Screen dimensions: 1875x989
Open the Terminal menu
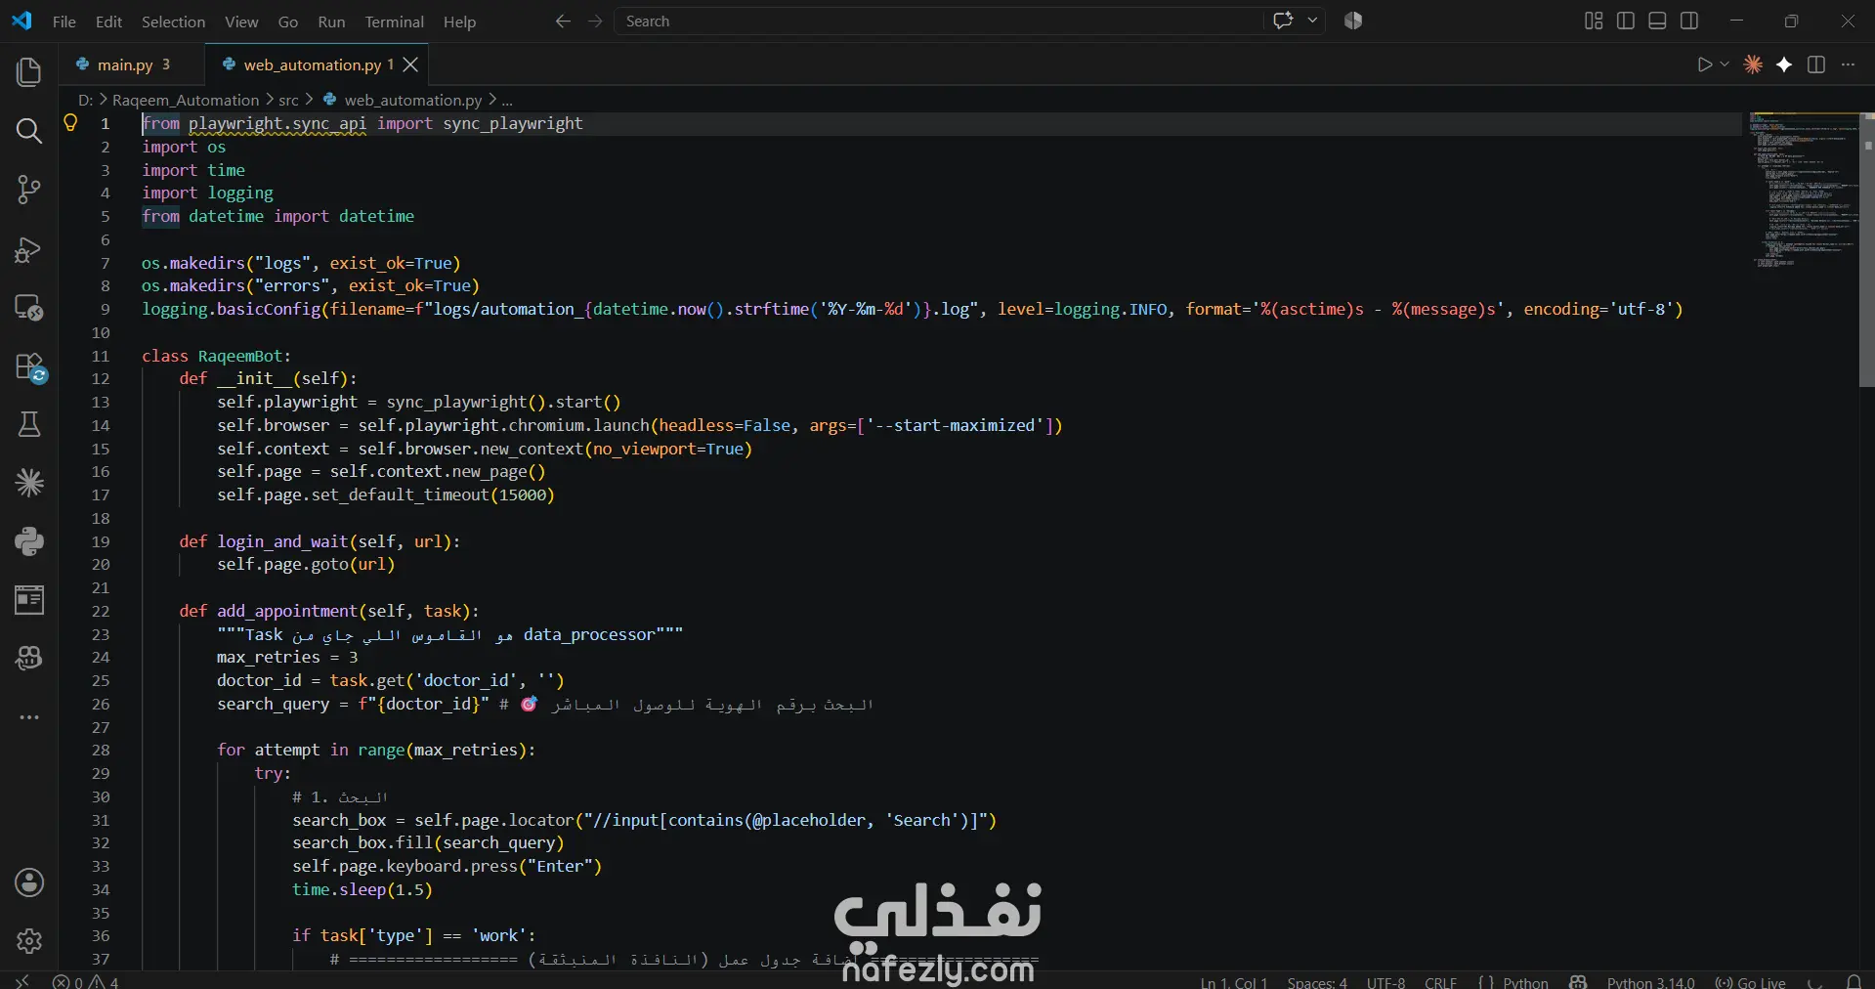395,21
